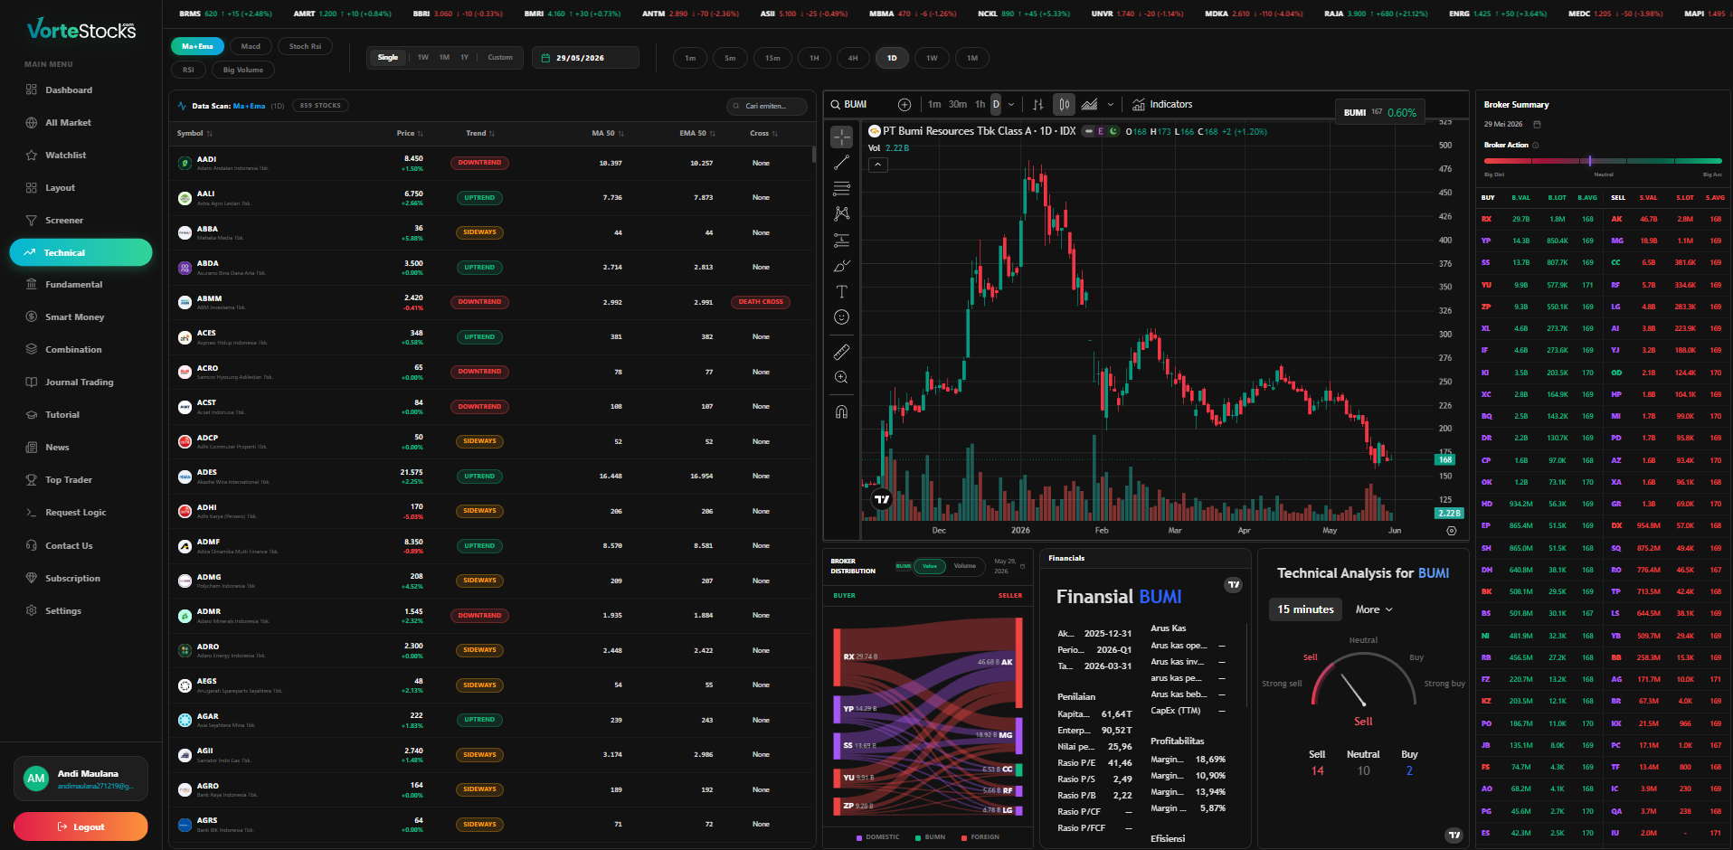Open the chart style dropdown arrow
This screenshot has width=1733, height=850.
(1111, 105)
